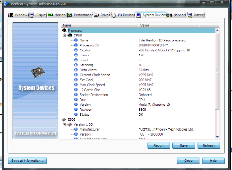Click the CPU0 chip icon
Viewport: 232px width, 170px height.
pyautogui.click(x=70, y=35)
